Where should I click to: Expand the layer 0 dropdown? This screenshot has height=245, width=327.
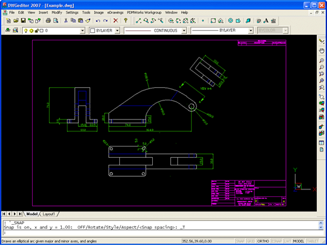[x=83, y=31]
